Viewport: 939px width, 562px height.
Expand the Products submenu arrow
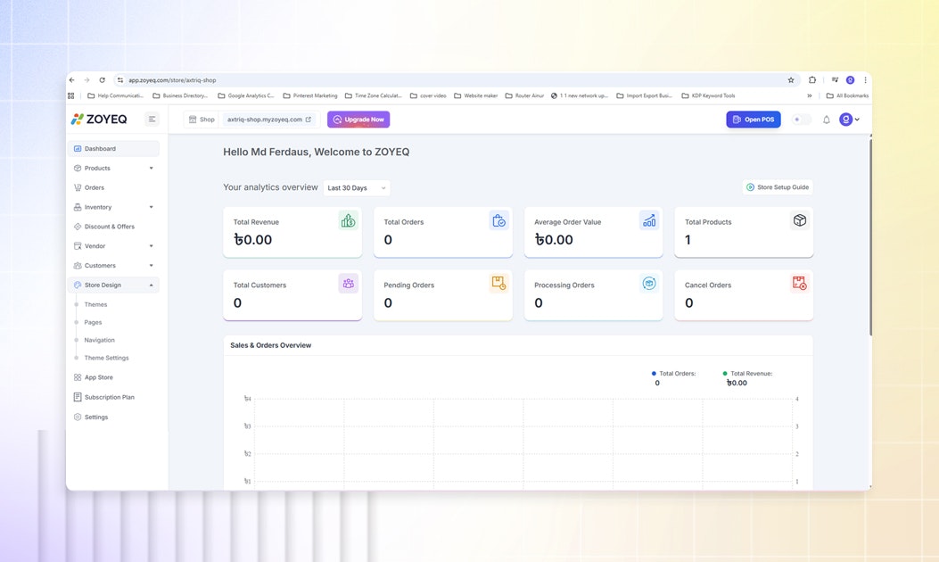(x=152, y=169)
